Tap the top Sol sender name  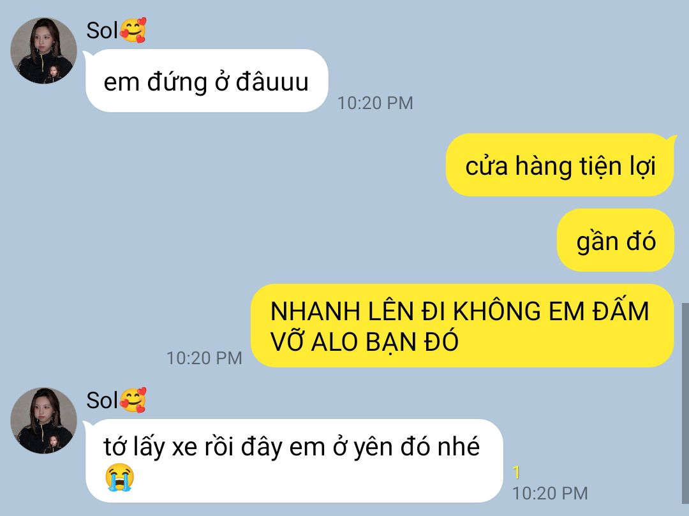tap(102, 31)
